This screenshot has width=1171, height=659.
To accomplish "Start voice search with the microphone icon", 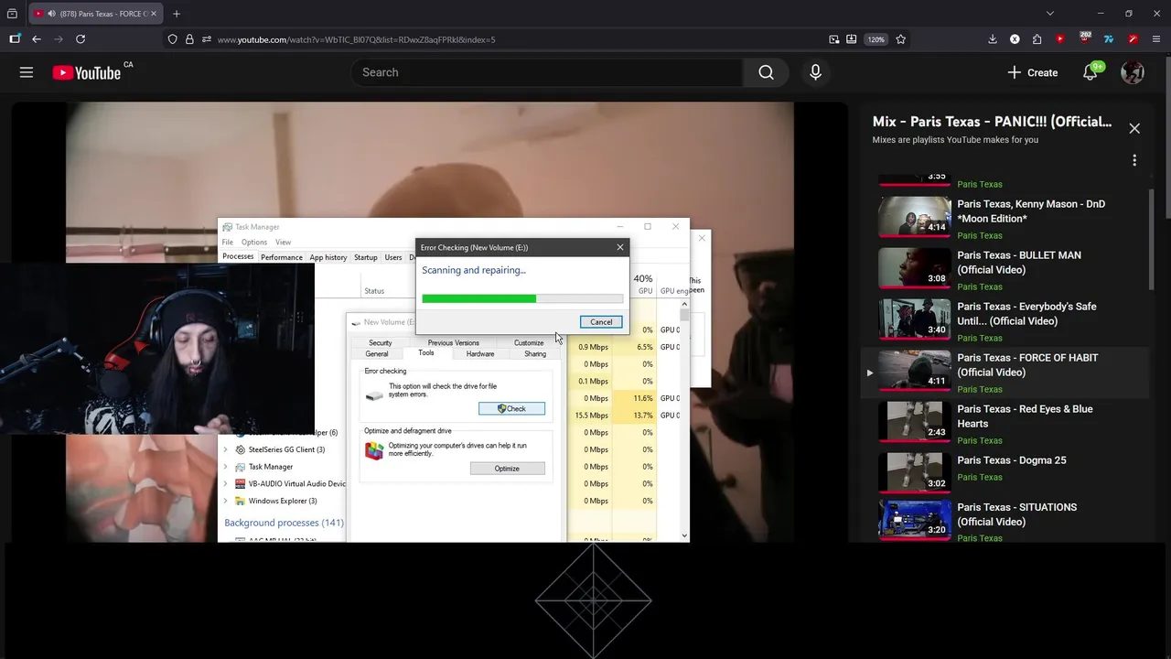I will coord(815,72).
